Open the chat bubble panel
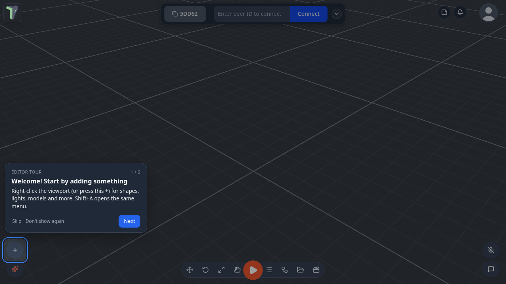Viewport: 506px width, 284px height. click(491, 269)
